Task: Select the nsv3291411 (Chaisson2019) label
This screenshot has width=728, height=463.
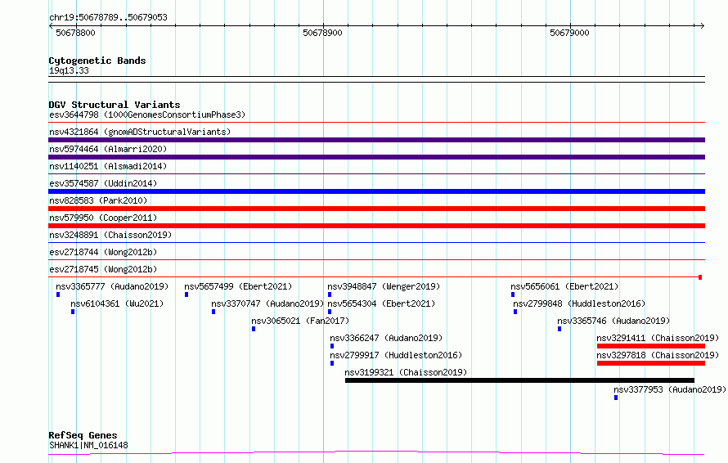Action: (658, 338)
